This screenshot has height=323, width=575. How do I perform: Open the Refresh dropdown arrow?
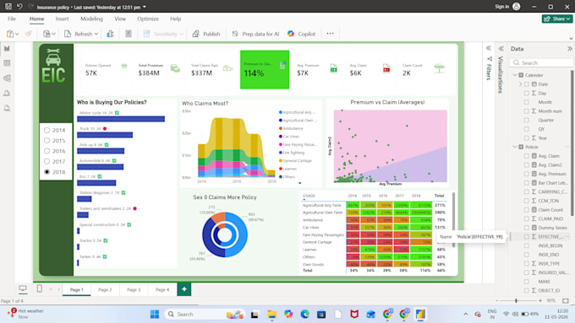(x=96, y=34)
